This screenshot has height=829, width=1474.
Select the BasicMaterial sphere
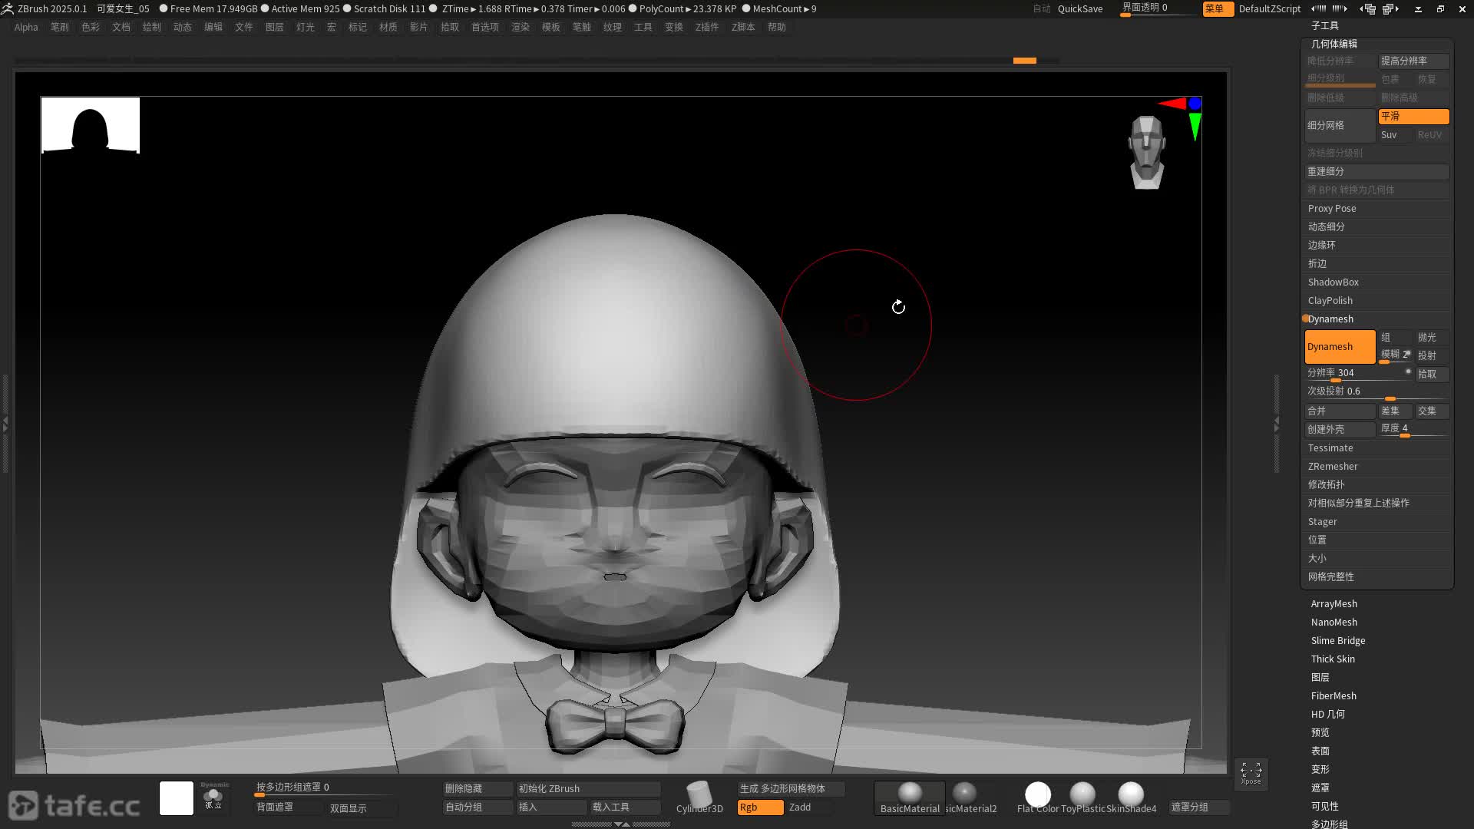tap(910, 798)
